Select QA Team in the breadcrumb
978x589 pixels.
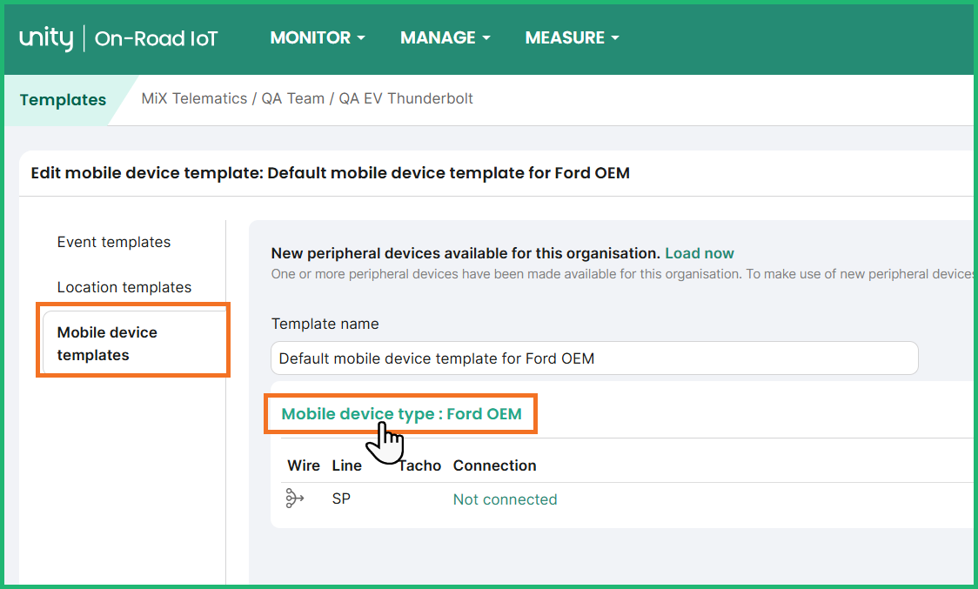tap(292, 98)
